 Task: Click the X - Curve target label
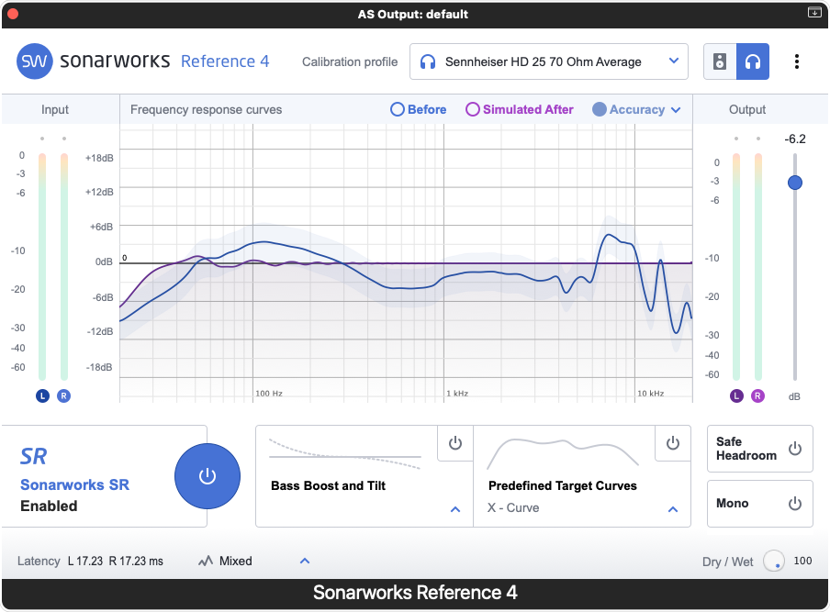pyautogui.click(x=513, y=507)
